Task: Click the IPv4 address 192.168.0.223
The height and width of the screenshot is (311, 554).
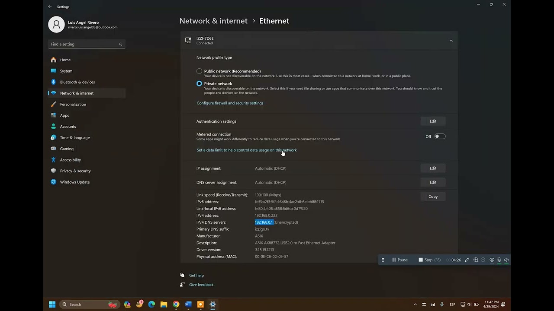Action: [266, 215]
